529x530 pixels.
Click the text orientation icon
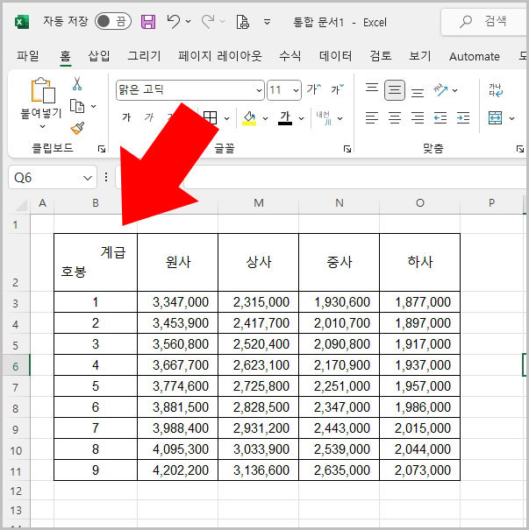[440, 90]
